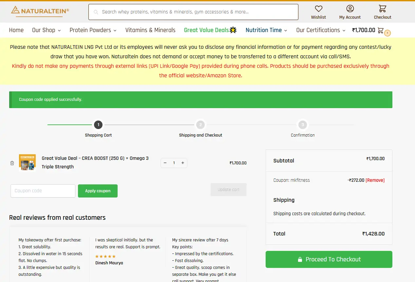Viewport: 415px width, 282px height.
Task: Expand the Our Shop dropdown
Action: [x=46, y=30]
